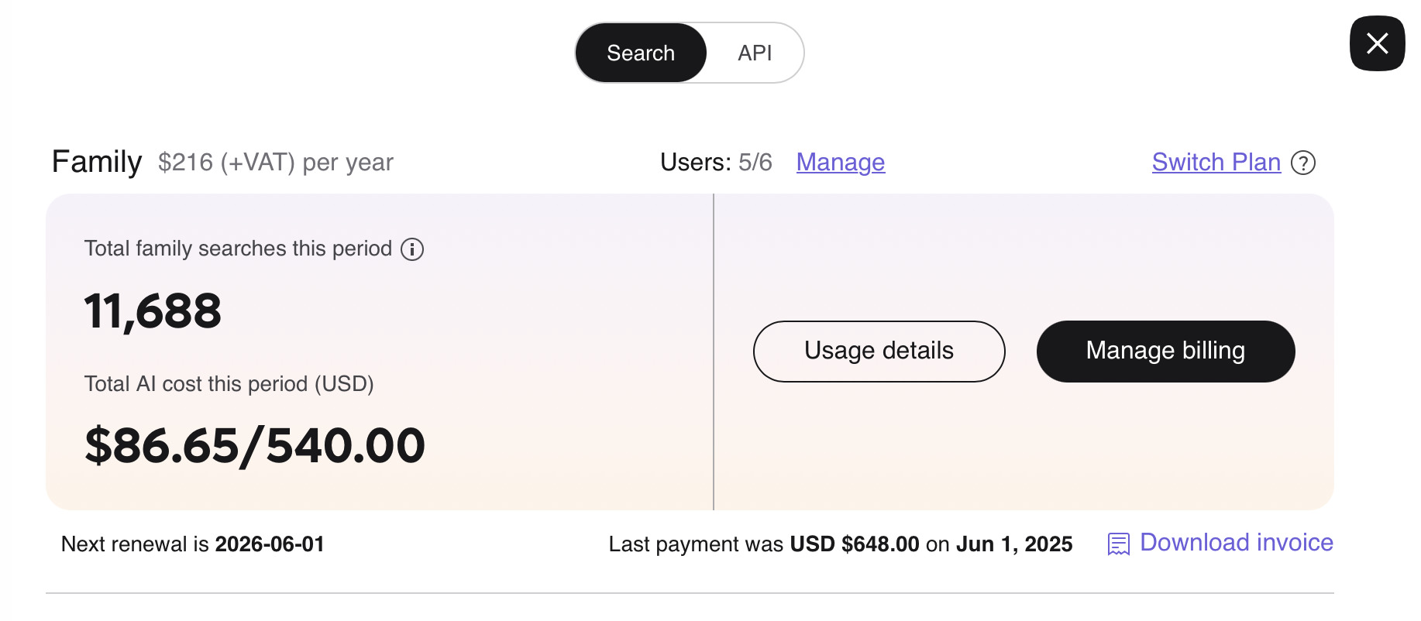Open Usage details
This screenshot has width=1421, height=621.
[879, 351]
